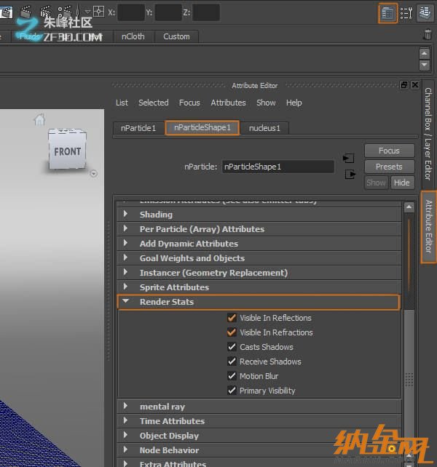Click the Y coordinate input field
This screenshot has width=437, height=467.
pyautogui.click(x=168, y=12)
